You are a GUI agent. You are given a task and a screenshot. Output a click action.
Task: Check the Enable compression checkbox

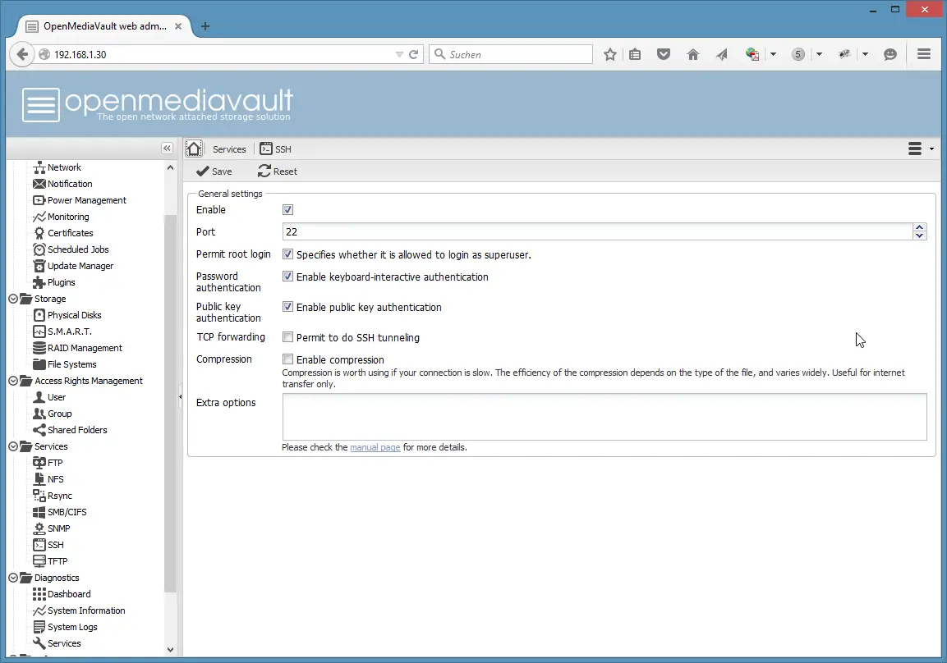tap(288, 359)
